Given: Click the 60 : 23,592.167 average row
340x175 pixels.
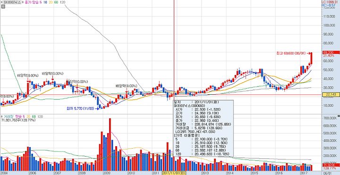Looking at the screenshot, I should pyautogui.click(x=201, y=150).
